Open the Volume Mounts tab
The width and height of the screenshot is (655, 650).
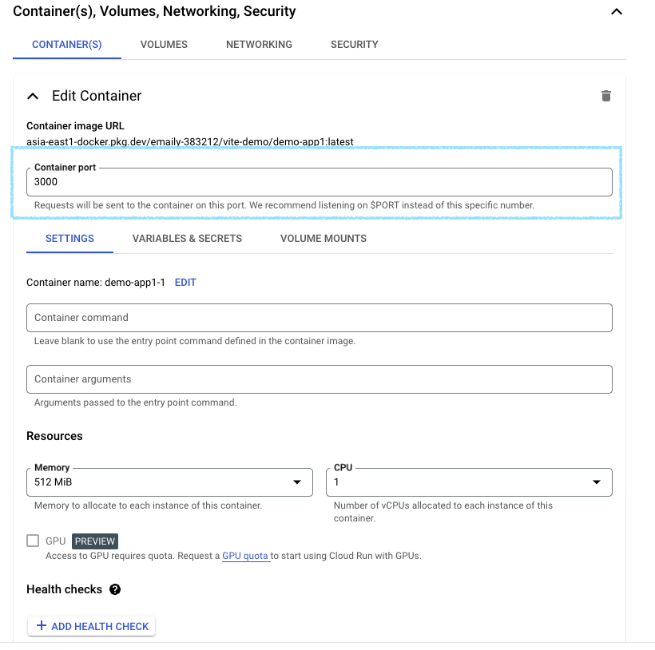(324, 239)
